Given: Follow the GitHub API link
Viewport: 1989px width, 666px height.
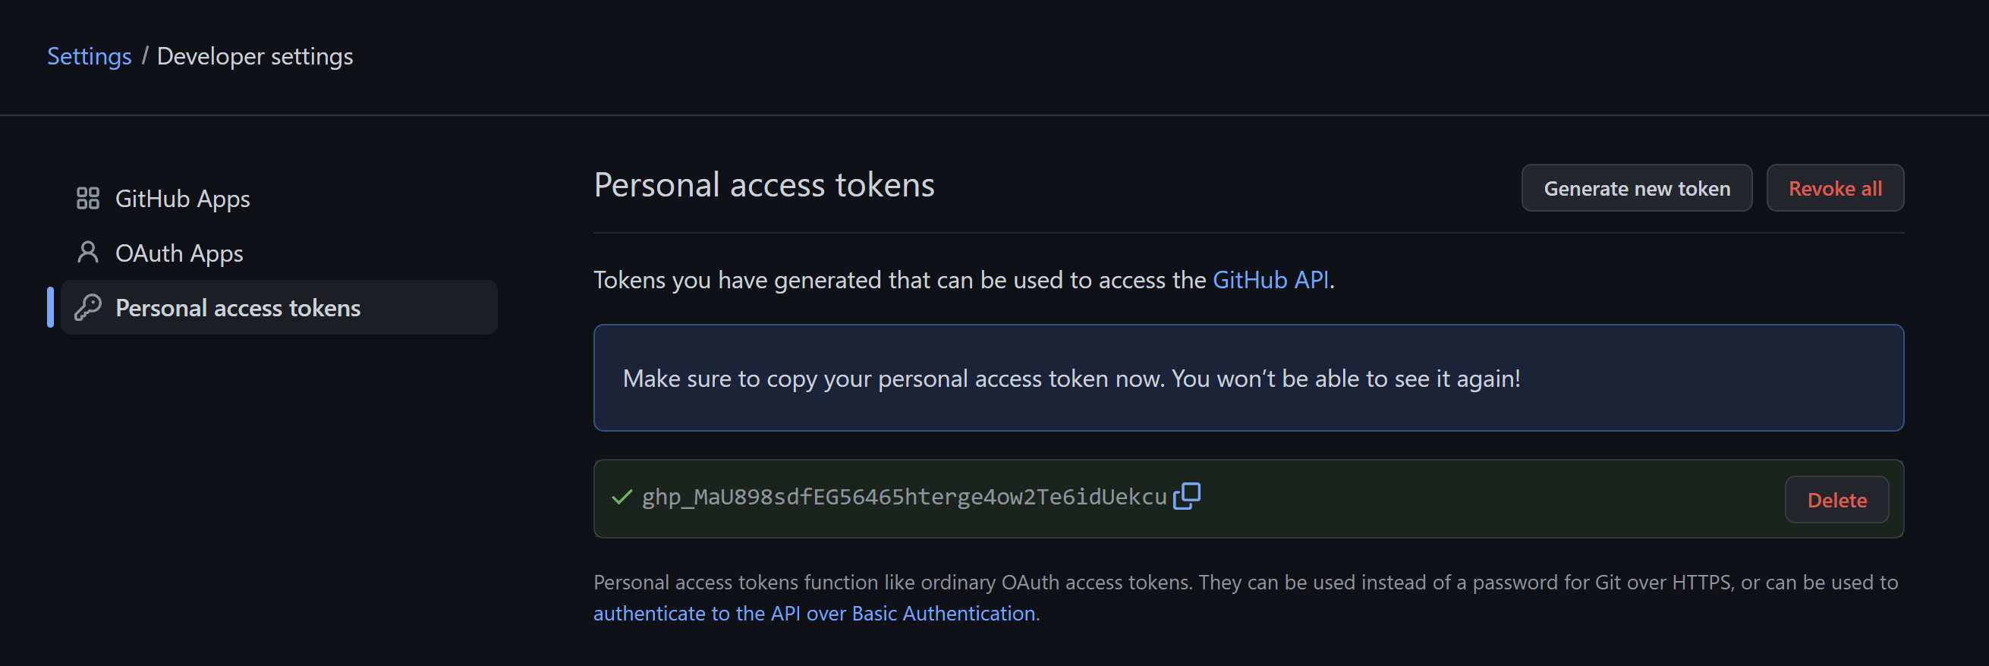Looking at the screenshot, I should click(1270, 279).
